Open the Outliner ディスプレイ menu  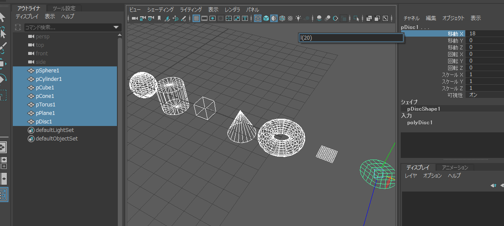point(27,17)
